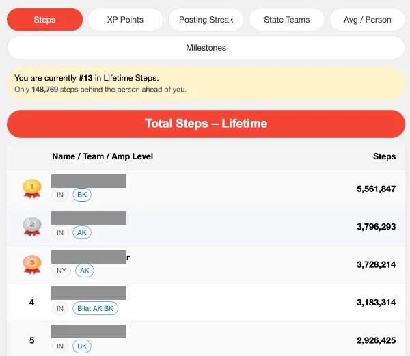The height and width of the screenshot is (356, 410).
Task: Switch to the XP Points tab
Action: click(x=125, y=20)
